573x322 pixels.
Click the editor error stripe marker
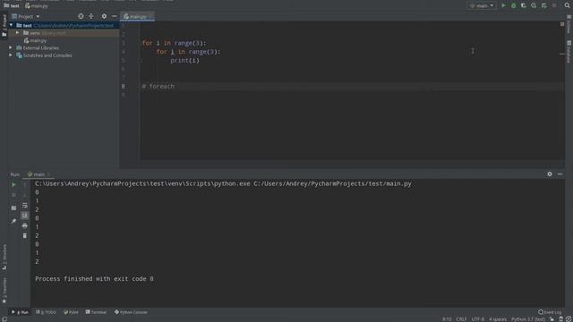(562, 54)
